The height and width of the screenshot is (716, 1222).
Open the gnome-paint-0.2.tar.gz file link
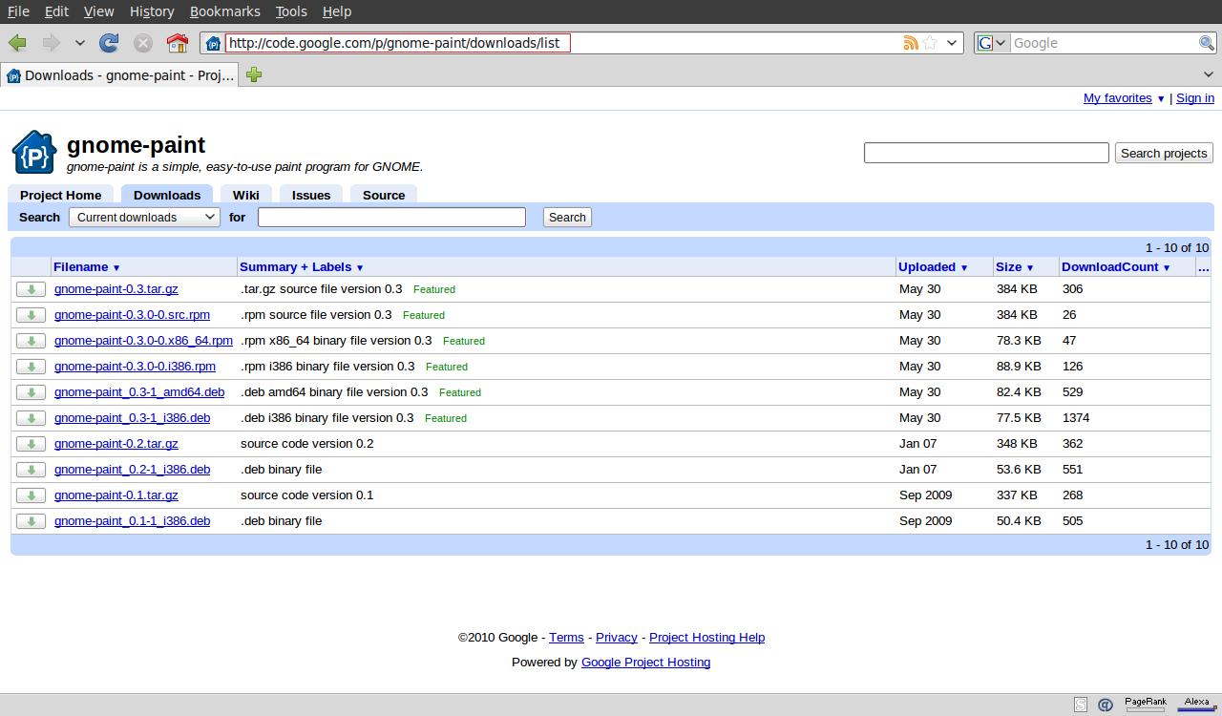[116, 444]
